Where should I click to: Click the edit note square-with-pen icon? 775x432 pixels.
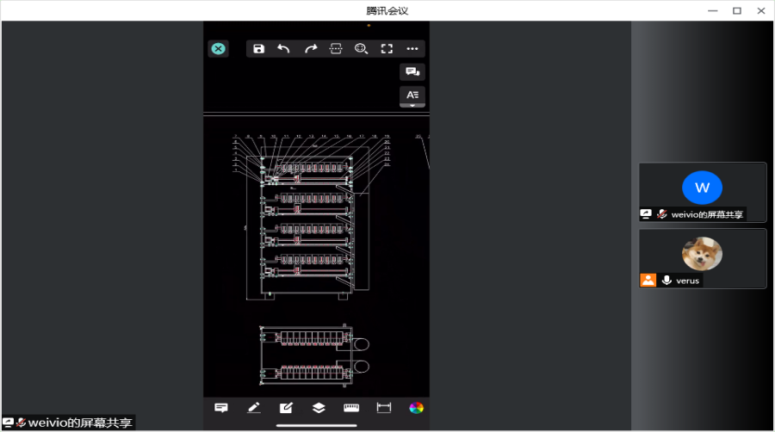pos(286,408)
